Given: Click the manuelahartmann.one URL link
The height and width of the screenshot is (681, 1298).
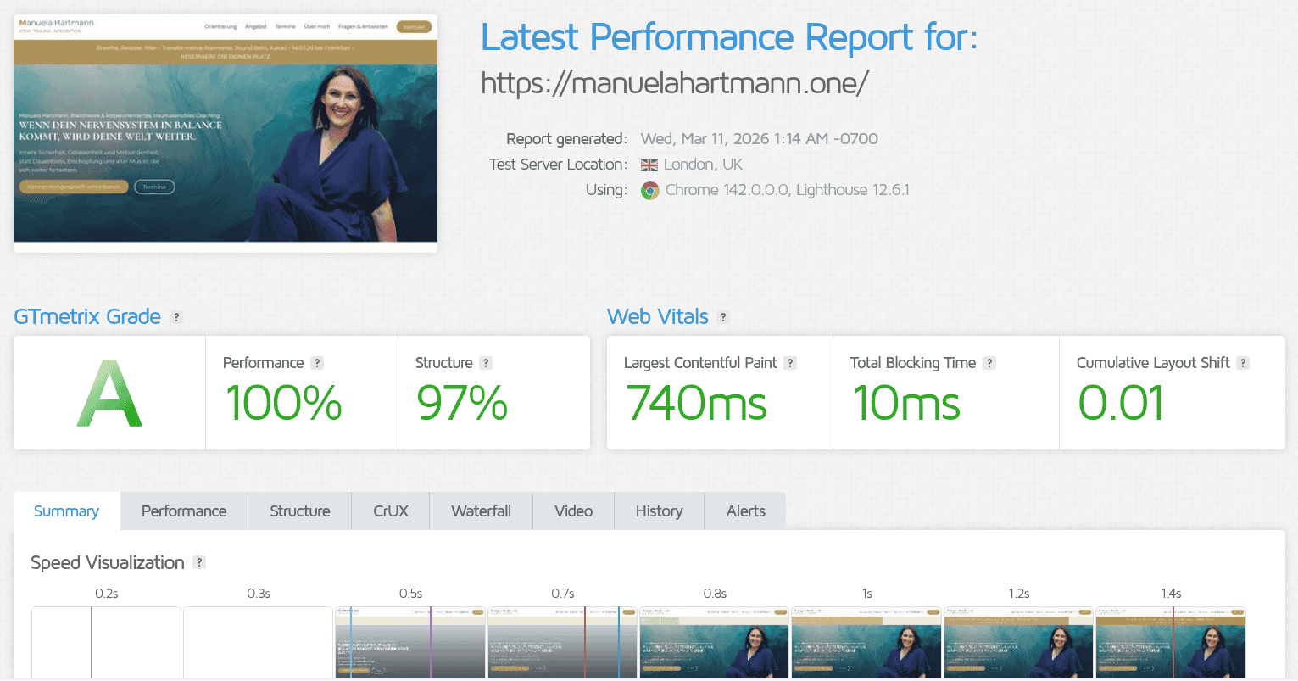Looking at the screenshot, I should (675, 83).
